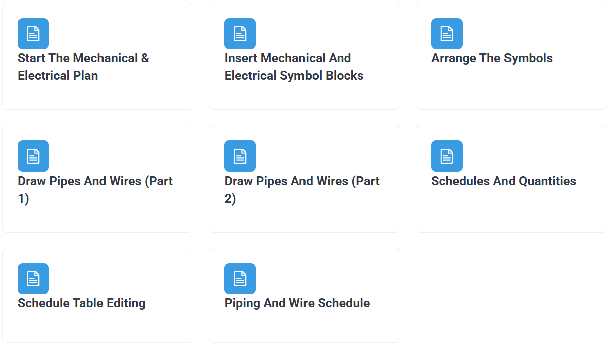Click the document icon above Schedules And Quantities
Viewport: 609px width, 347px height.
tap(447, 156)
